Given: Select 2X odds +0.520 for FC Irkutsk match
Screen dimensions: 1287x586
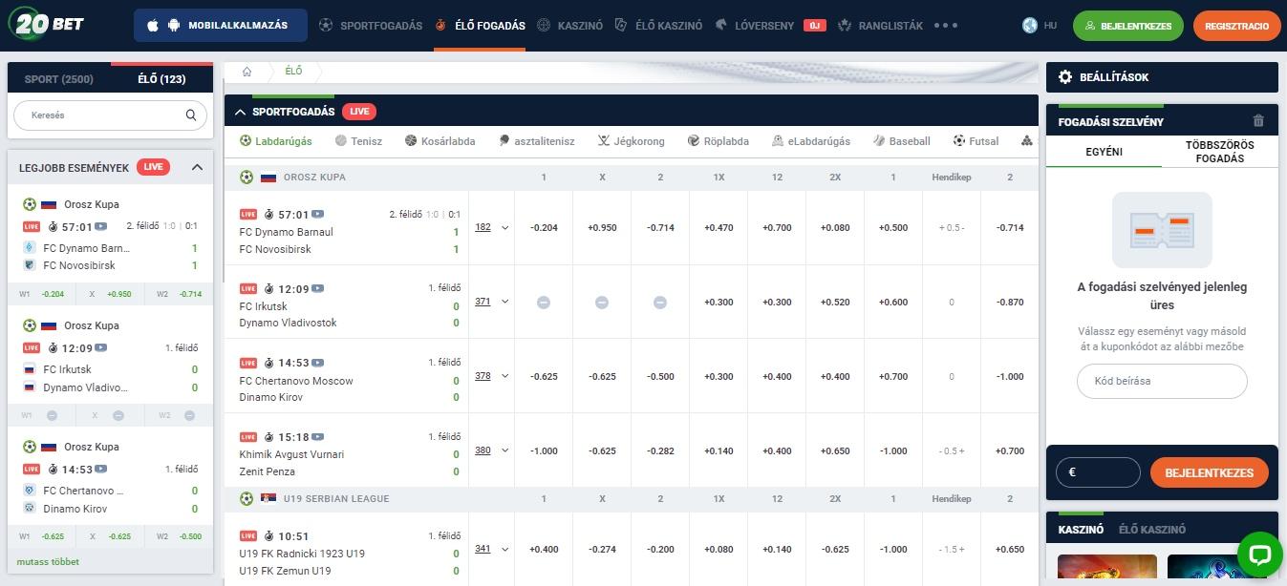Looking at the screenshot, I should click(835, 302).
